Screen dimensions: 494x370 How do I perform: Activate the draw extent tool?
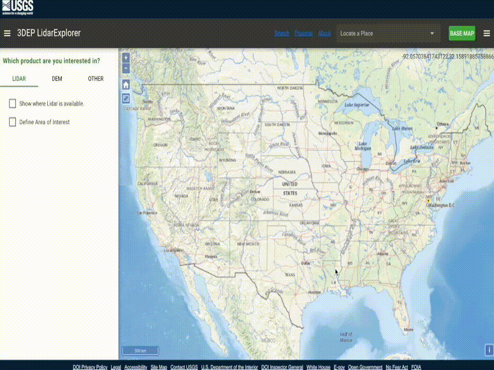126,99
